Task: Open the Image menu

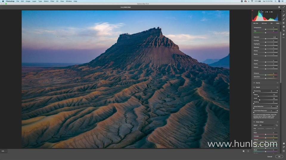Action: pos(28,1)
